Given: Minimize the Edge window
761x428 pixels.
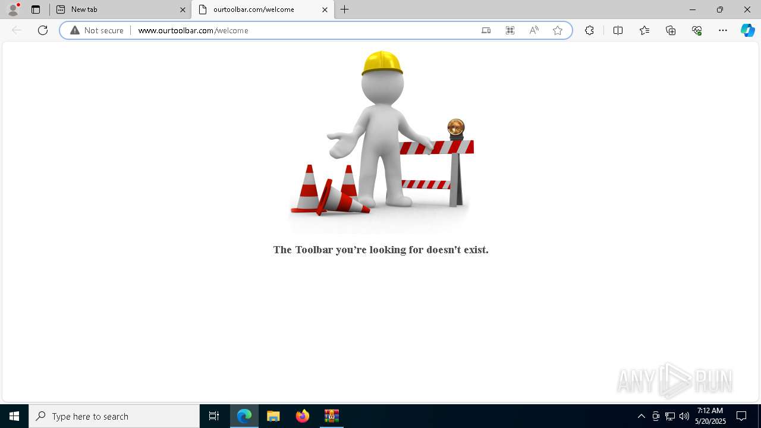Looking at the screenshot, I should [x=693, y=10].
